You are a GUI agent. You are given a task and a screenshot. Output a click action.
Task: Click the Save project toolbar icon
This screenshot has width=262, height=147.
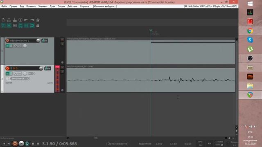pos(15,20)
